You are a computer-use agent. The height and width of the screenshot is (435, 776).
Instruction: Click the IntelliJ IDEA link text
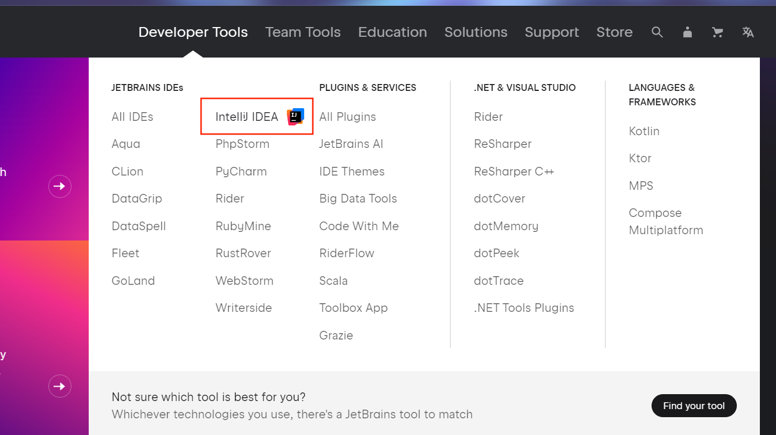pos(247,117)
